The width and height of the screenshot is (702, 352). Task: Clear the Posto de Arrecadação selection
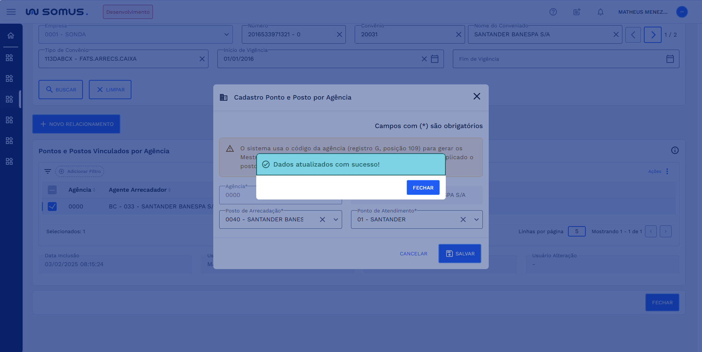click(x=322, y=219)
